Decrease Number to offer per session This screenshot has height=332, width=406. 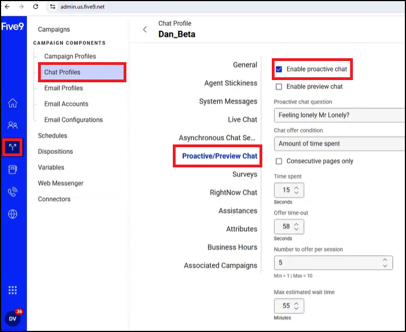pos(385,265)
